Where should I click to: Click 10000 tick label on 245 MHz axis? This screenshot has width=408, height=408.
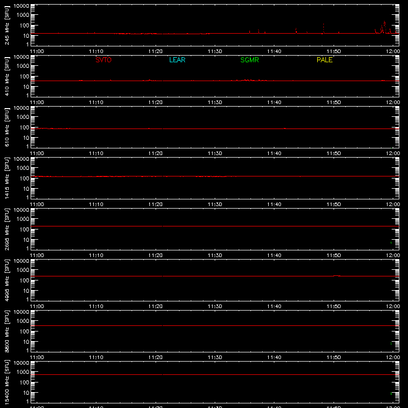click(x=21, y=6)
